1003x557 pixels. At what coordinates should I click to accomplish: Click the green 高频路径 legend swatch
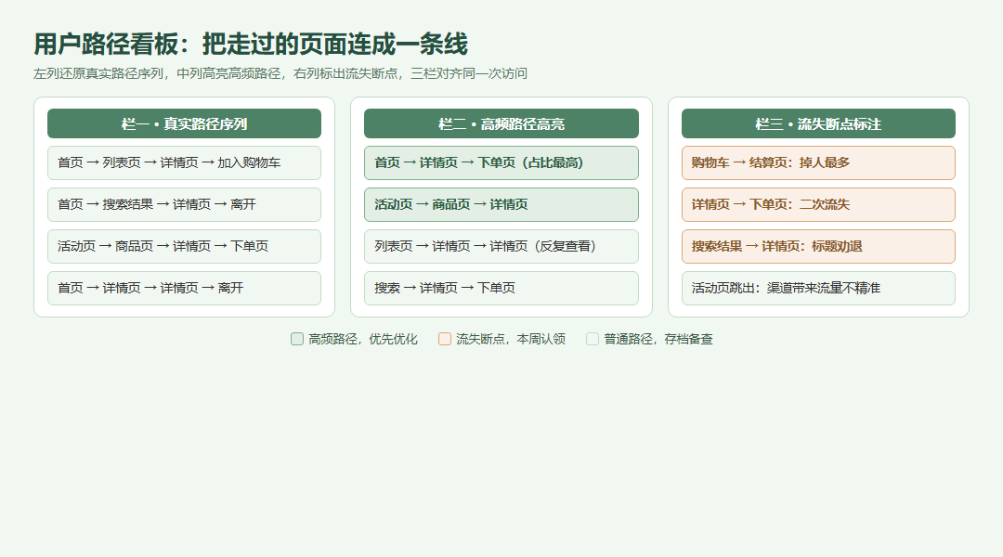coord(297,339)
